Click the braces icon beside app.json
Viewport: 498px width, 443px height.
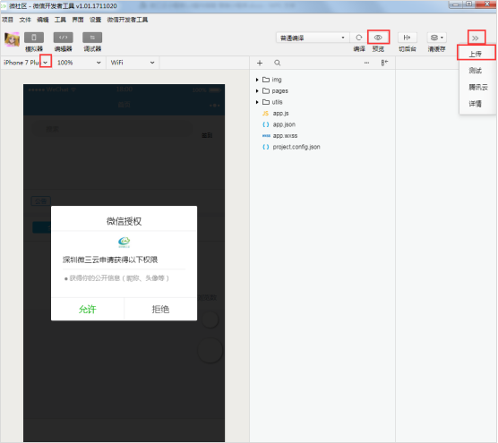coord(265,124)
